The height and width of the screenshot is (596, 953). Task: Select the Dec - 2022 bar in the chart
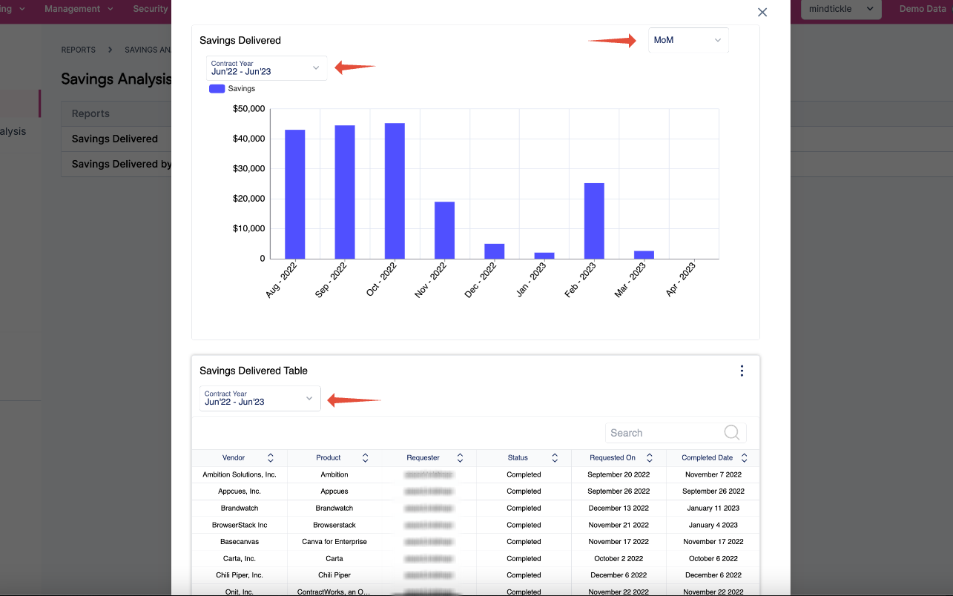tap(495, 251)
